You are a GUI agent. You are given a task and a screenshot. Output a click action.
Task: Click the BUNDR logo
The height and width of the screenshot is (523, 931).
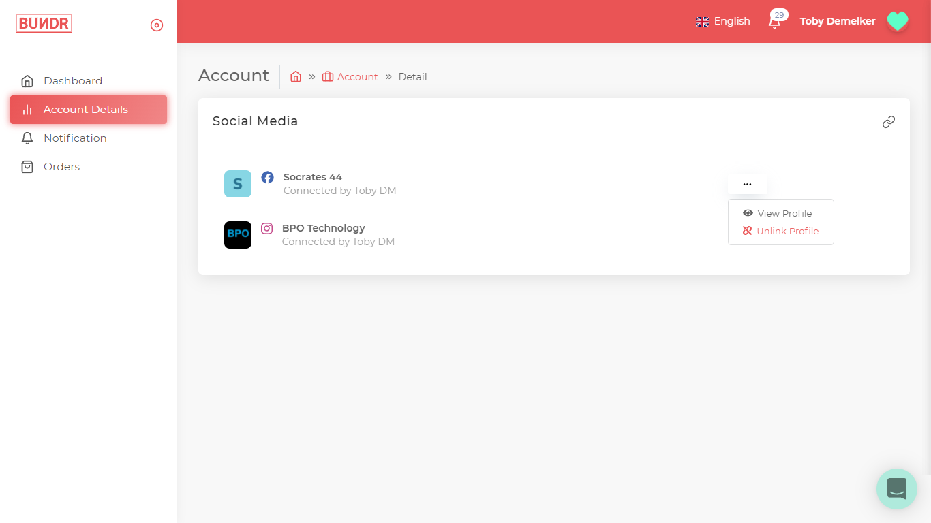(44, 23)
